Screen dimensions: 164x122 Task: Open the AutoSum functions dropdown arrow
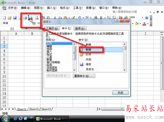pos(105,18)
